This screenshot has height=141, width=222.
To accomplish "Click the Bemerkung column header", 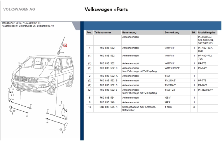I will pos(177,33).
